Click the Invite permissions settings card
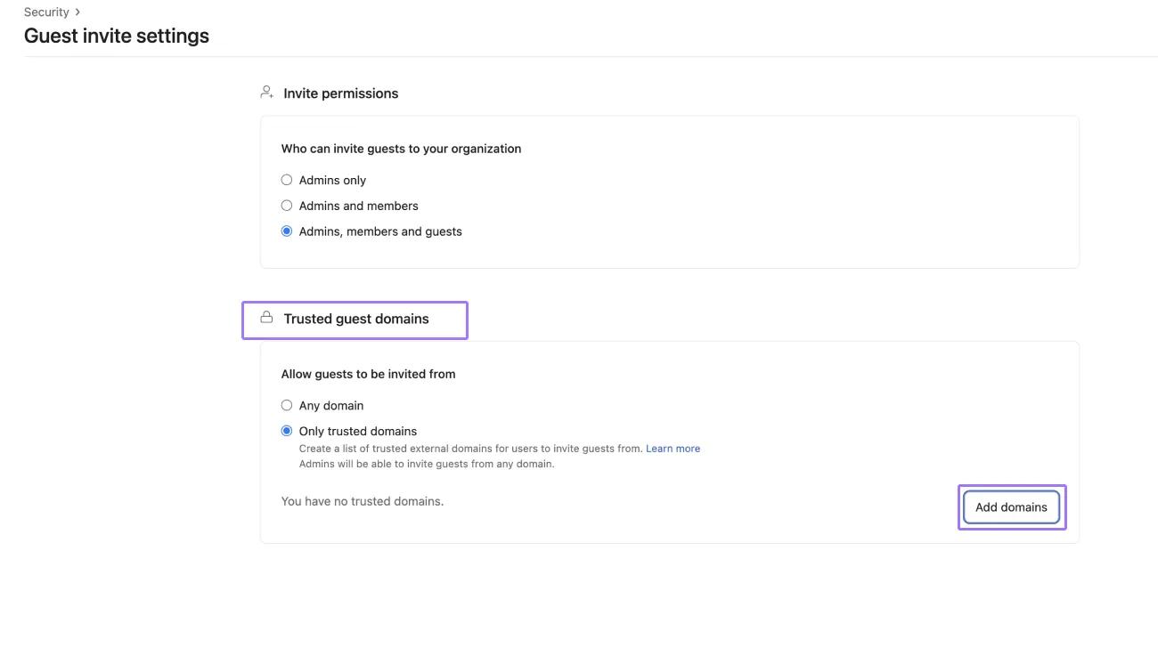 coord(668,191)
